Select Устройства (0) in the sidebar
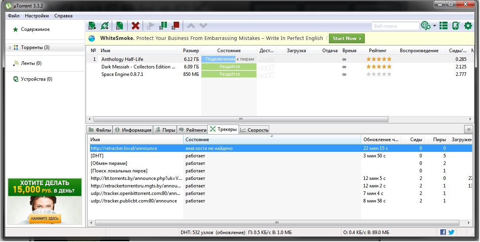 tap(36, 79)
